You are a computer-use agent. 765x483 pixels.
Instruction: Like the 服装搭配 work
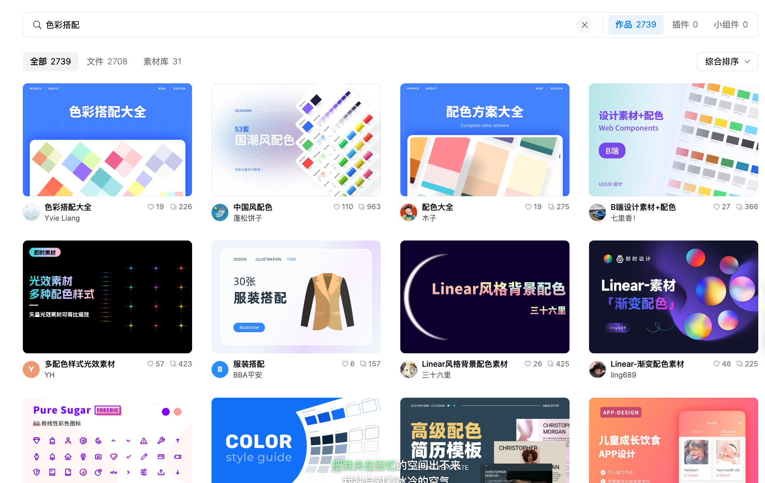345,364
